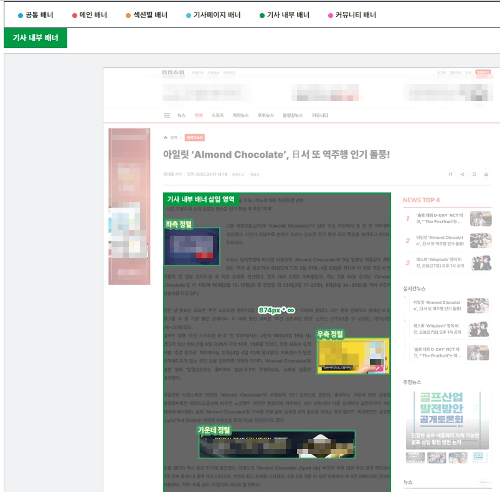Image resolution: width=500 pixels, height=492 pixels.
Task: Click the Facebook icon in top bar
Action: 176,72
